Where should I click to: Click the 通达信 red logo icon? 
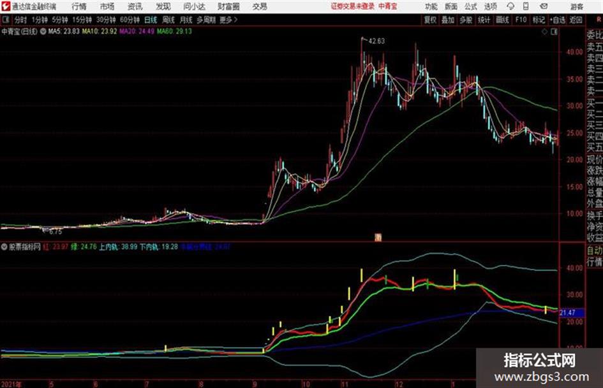click(x=5, y=6)
